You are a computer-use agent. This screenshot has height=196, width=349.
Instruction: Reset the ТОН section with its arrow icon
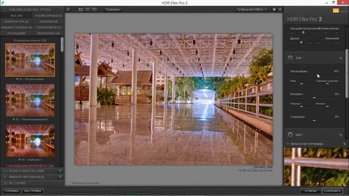(x=340, y=58)
